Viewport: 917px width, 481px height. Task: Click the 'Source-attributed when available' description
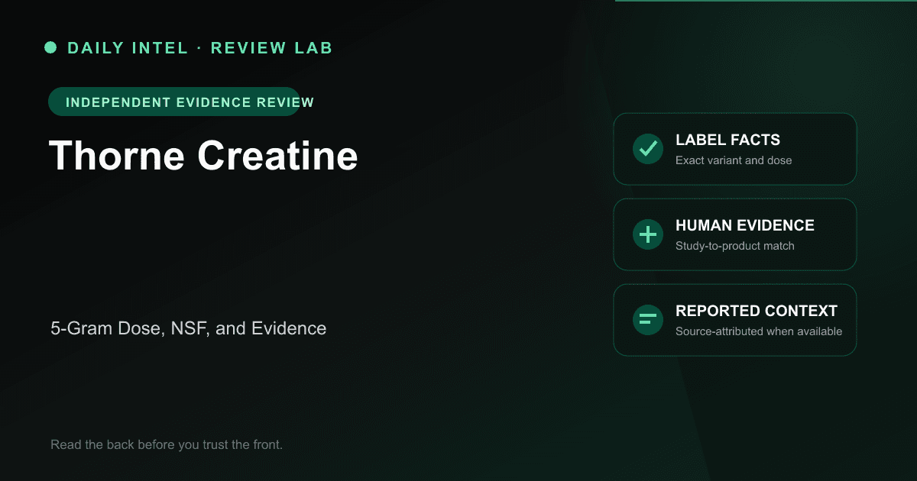(x=759, y=331)
